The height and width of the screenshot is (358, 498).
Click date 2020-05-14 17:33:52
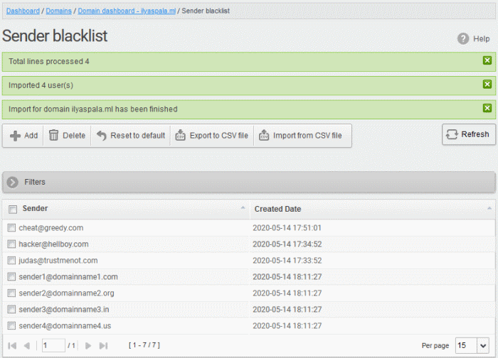pyautogui.click(x=287, y=261)
